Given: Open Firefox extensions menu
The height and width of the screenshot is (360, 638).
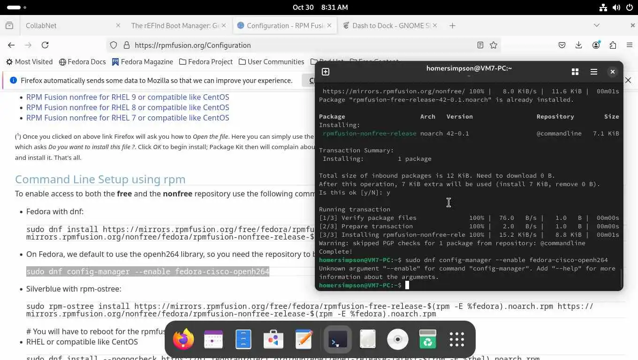Looking at the screenshot, I should click(x=613, y=45).
